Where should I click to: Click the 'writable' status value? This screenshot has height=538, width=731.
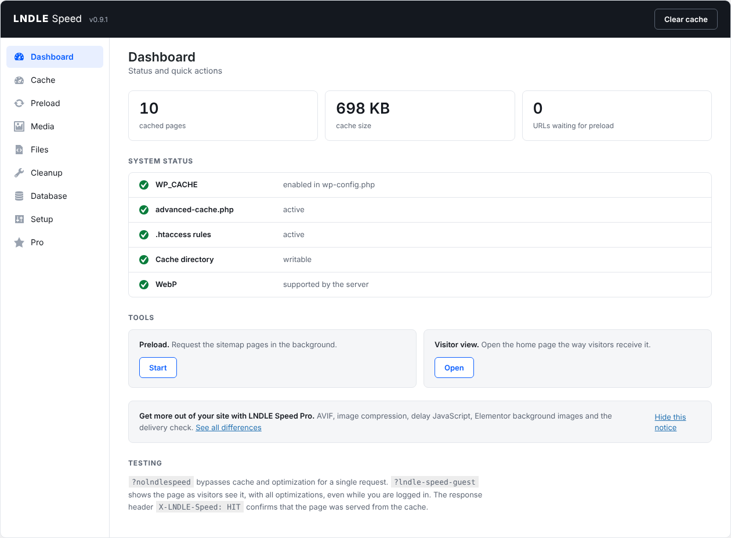[297, 260]
